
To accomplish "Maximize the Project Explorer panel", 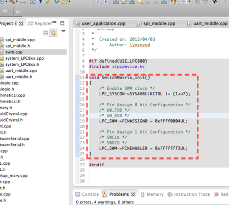I will point(62,23).
